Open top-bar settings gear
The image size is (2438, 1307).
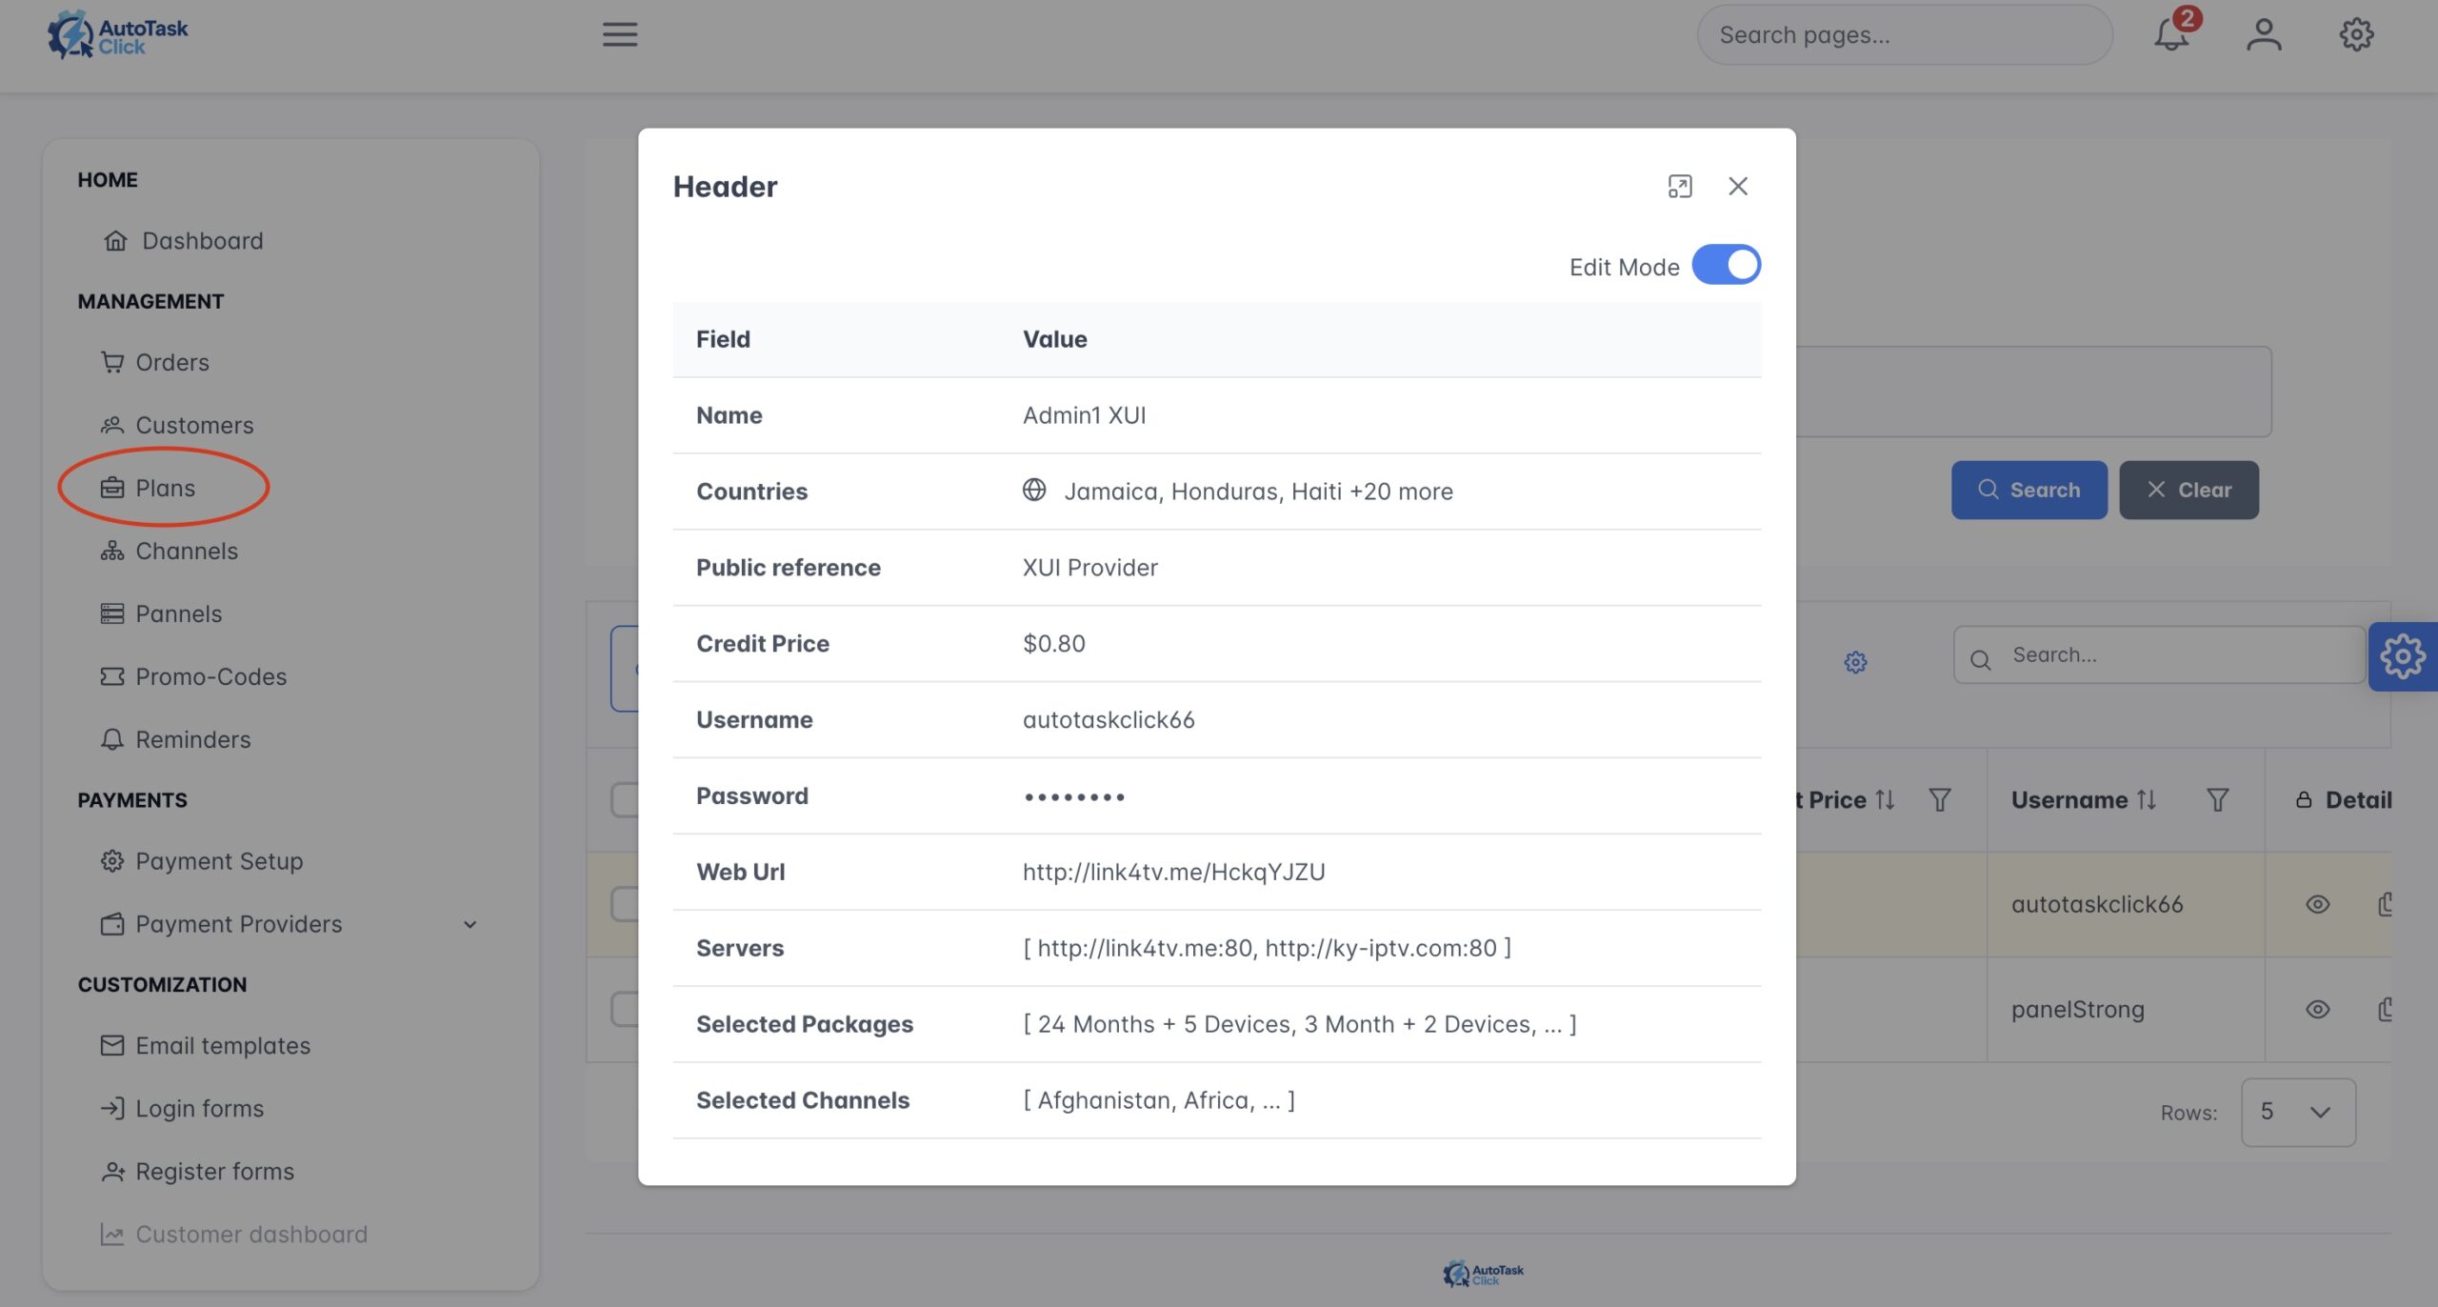(2356, 35)
